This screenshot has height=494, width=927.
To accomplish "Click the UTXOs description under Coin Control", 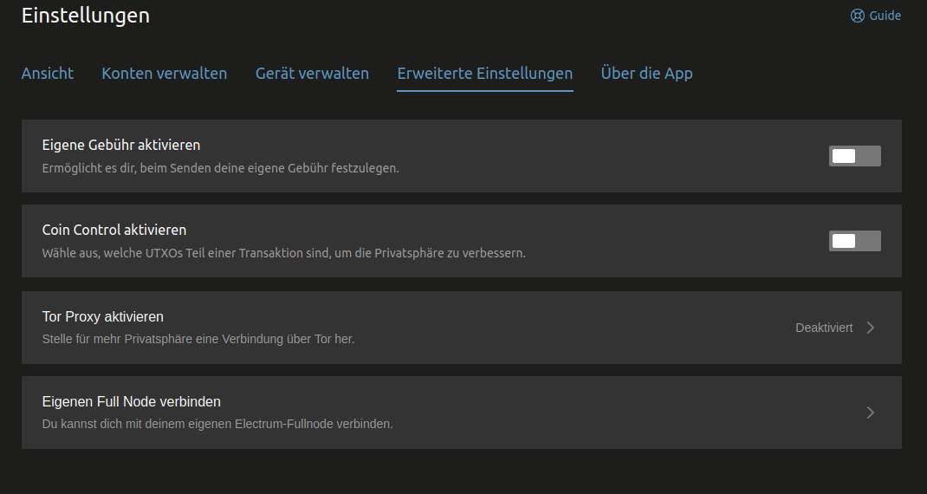I will coord(283,254).
